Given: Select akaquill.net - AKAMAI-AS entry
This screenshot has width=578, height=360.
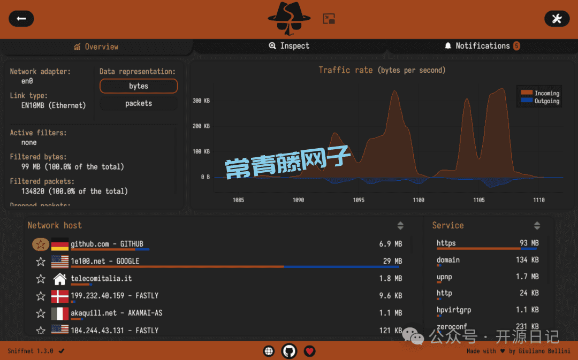Looking at the screenshot, I should coord(117,313).
